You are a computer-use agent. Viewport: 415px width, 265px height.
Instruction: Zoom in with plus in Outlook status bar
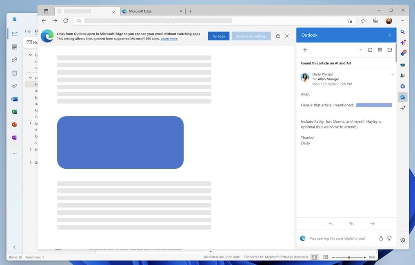click(x=365, y=257)
